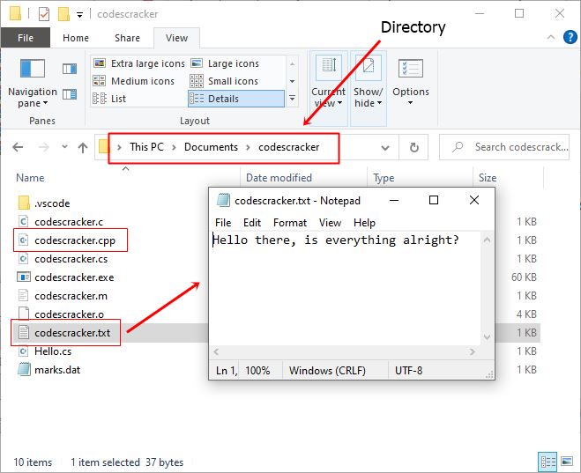Screen dimensions: 581x473
Task: Sort by Size column header
Action: point(488,178)
